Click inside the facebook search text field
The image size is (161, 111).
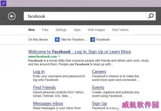[x=85, y=16]
